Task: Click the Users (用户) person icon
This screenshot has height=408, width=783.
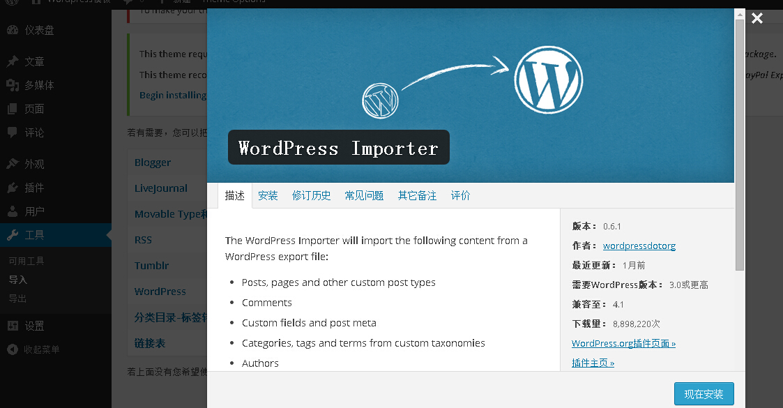Action: click(13, 211)
